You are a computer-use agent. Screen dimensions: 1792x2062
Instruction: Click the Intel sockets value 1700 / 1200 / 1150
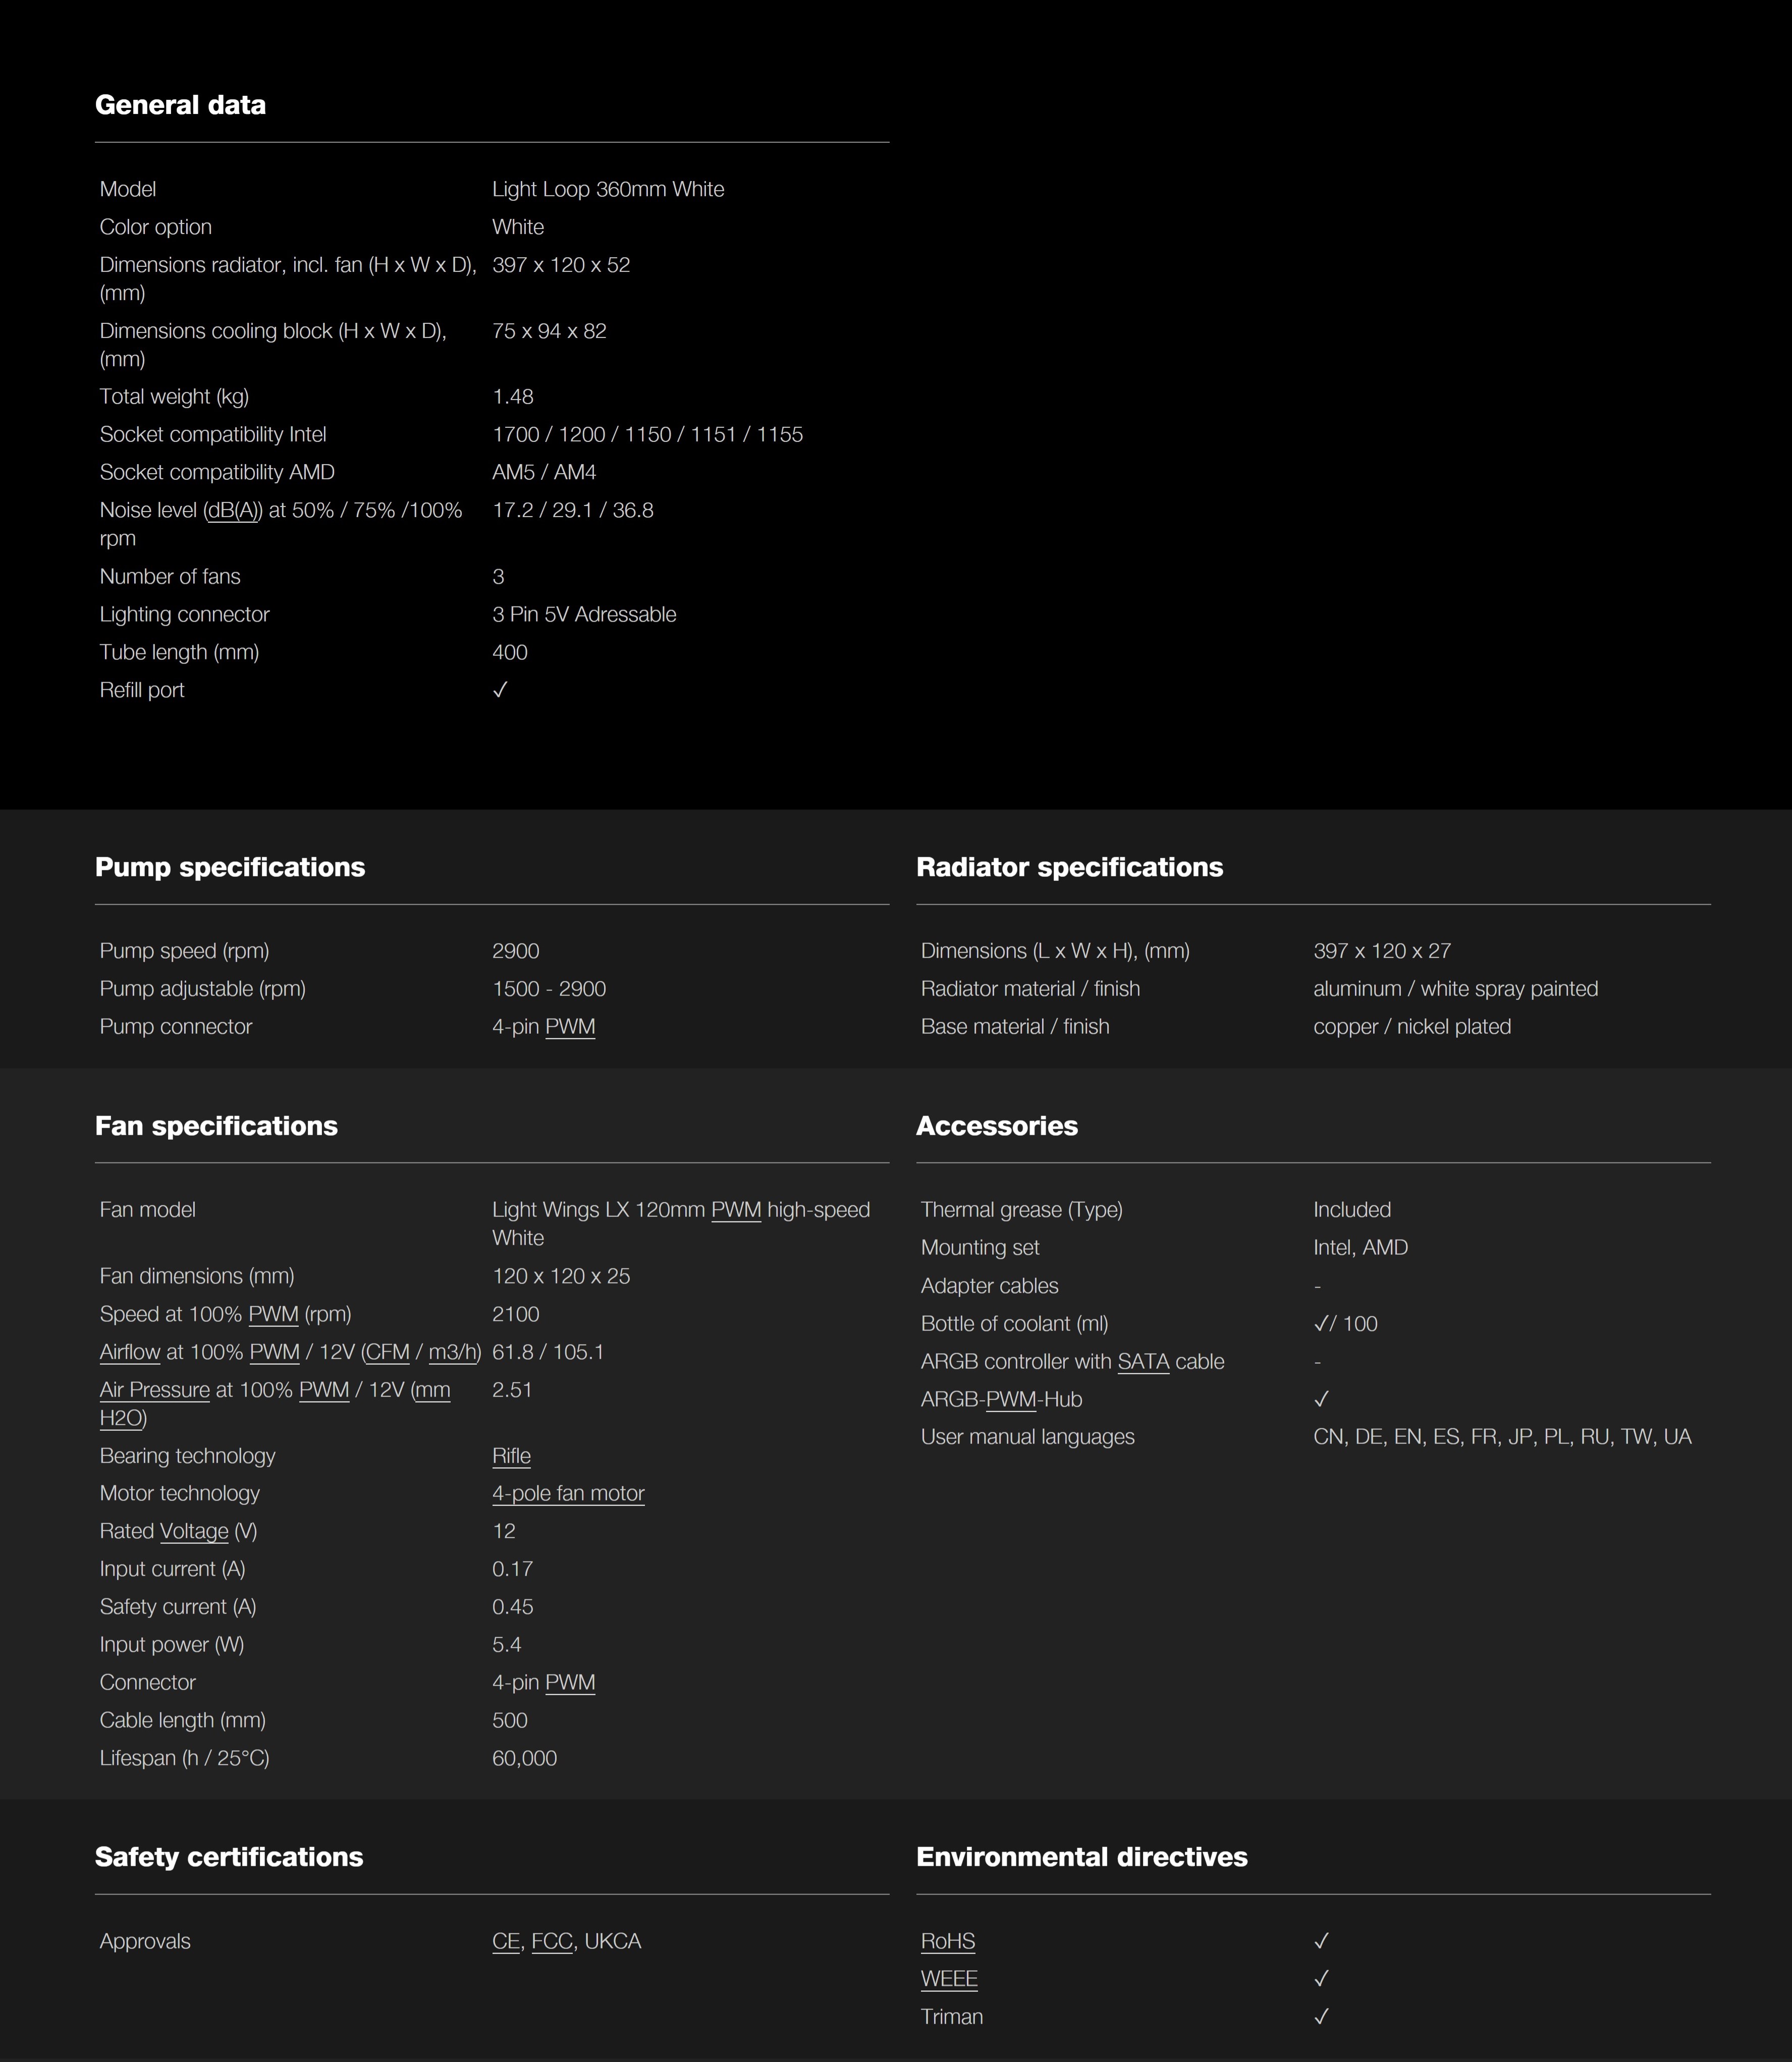pyautogui.click(x=647, y=435)
